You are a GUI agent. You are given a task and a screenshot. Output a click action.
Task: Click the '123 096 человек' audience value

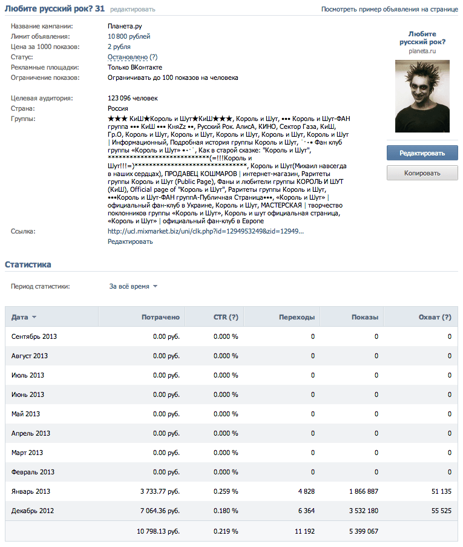pyautogui.click(x=133, y=99)
